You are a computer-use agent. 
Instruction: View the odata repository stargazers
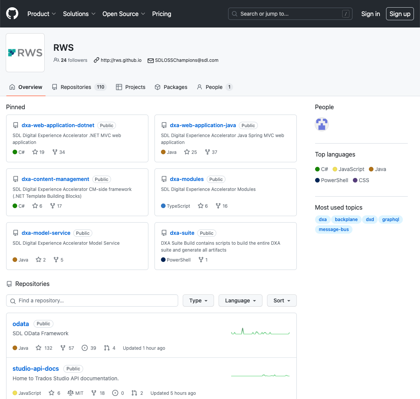(x=44, y=348)
